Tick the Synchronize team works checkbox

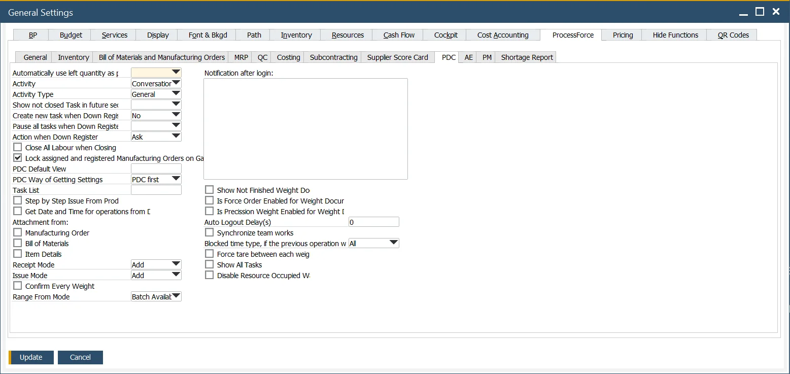tap(209, 232)
